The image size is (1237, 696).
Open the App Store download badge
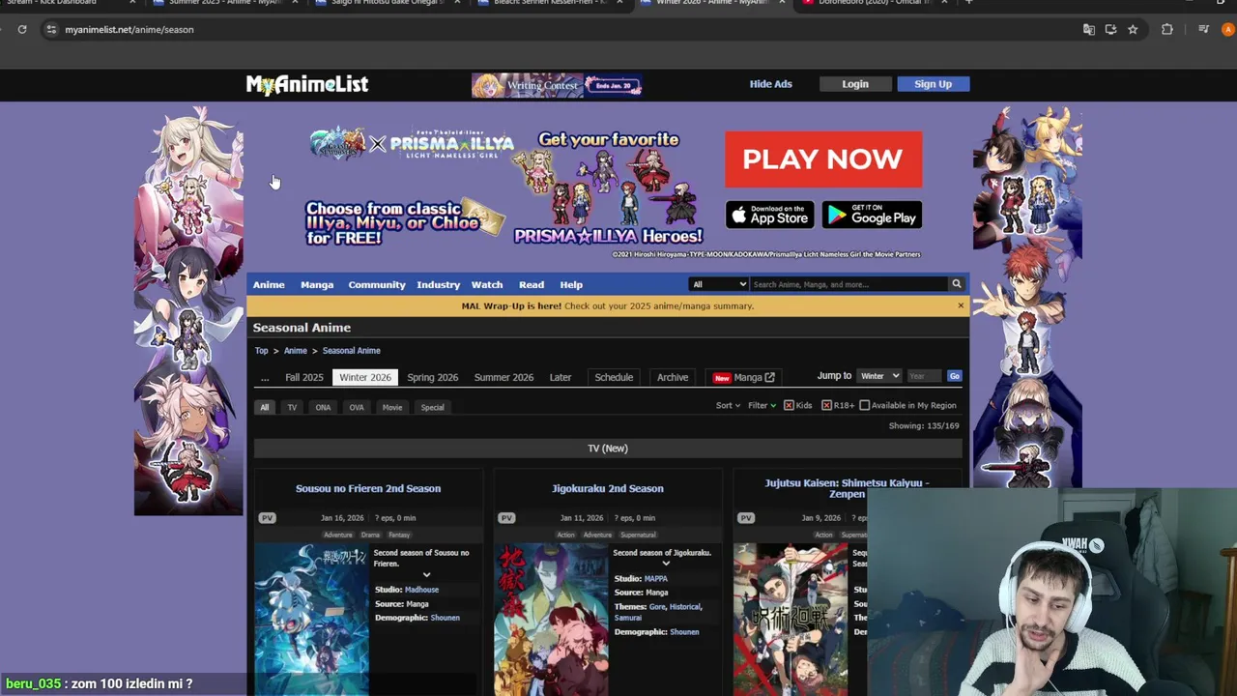[x=770, y=215]
